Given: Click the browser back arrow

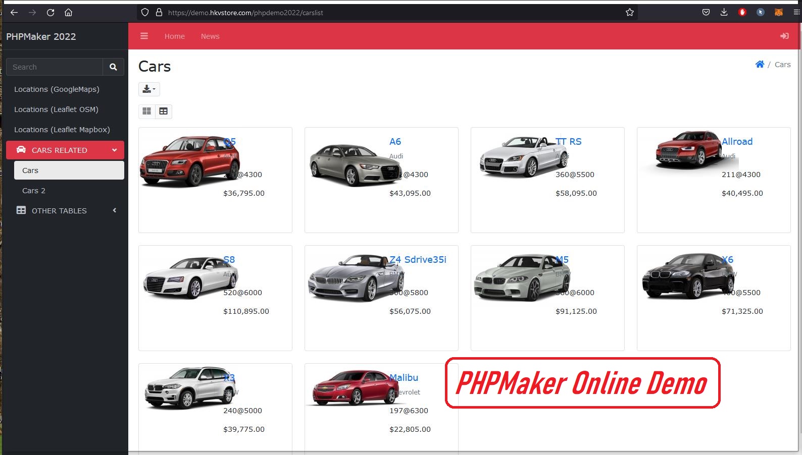Looking at the screenshot, I should (x=14, y=13).
